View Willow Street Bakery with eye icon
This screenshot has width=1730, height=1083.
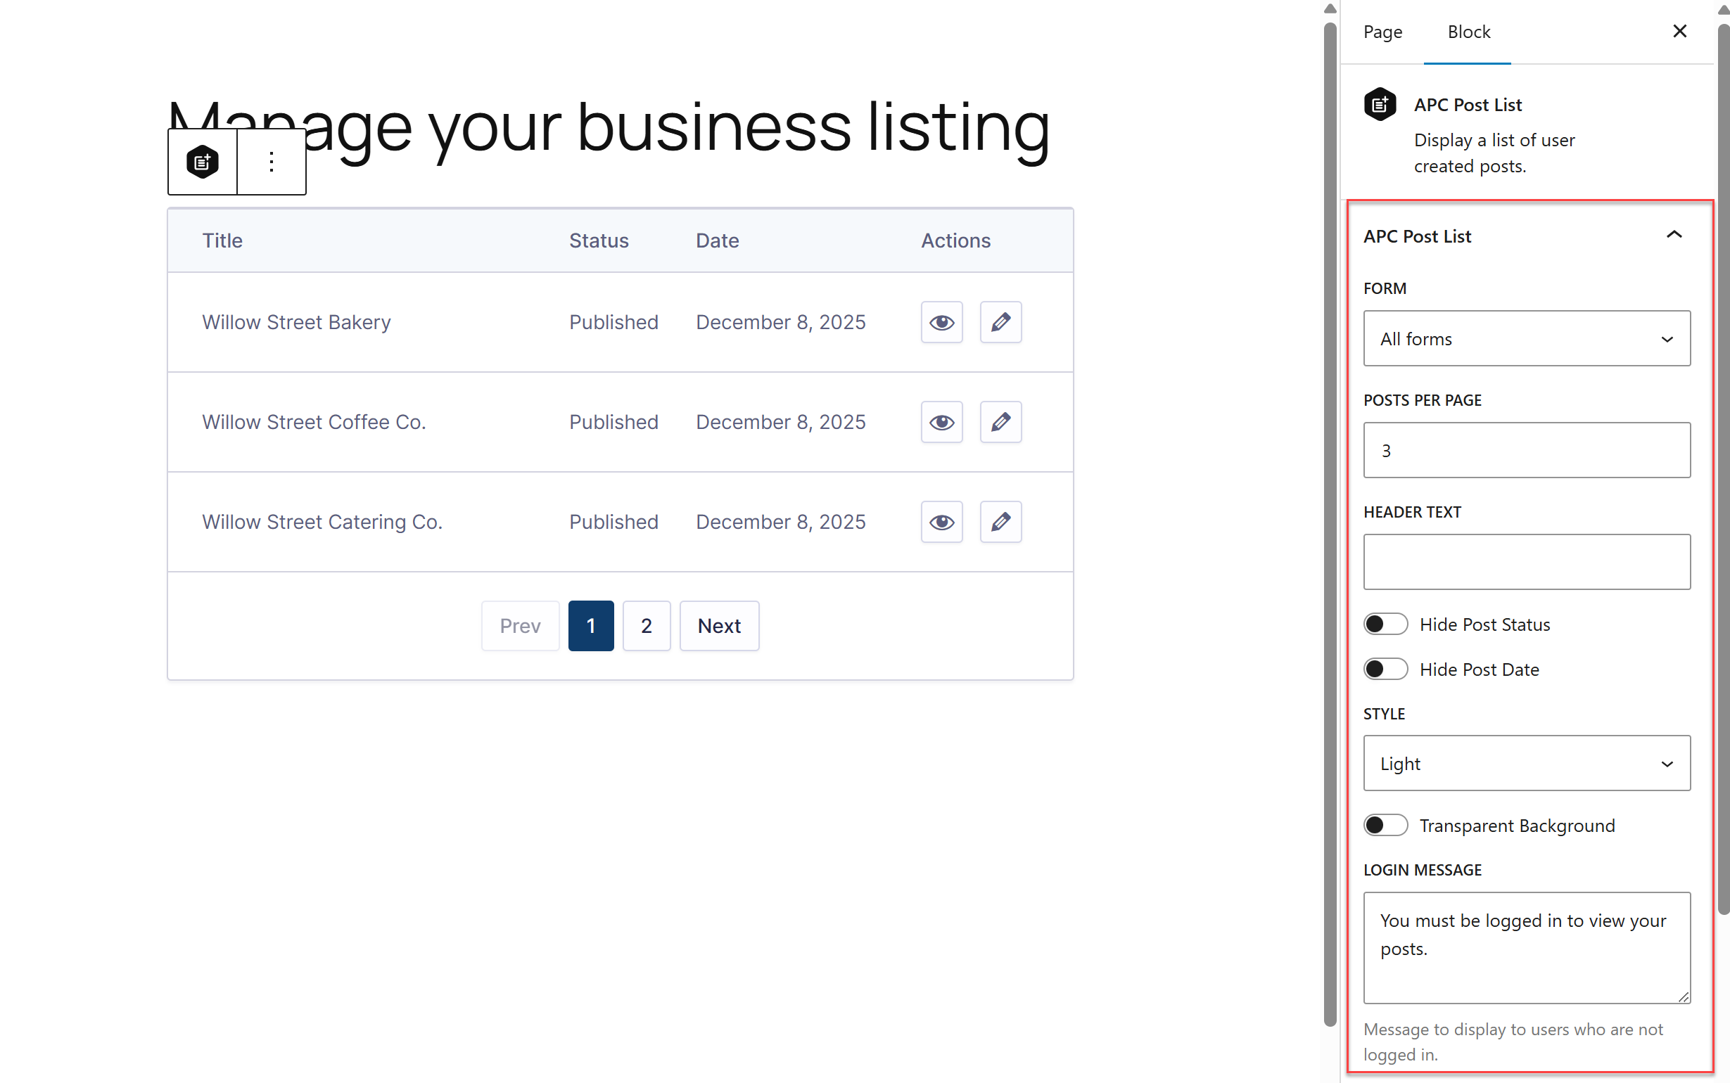pyautogui.click(x=941, y=322)
